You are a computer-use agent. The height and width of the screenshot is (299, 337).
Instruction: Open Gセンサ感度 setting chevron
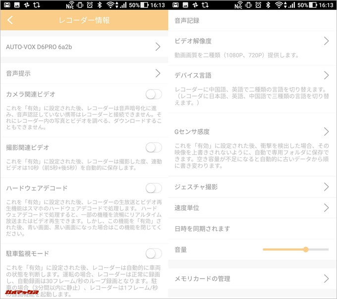tap(326, 132)
